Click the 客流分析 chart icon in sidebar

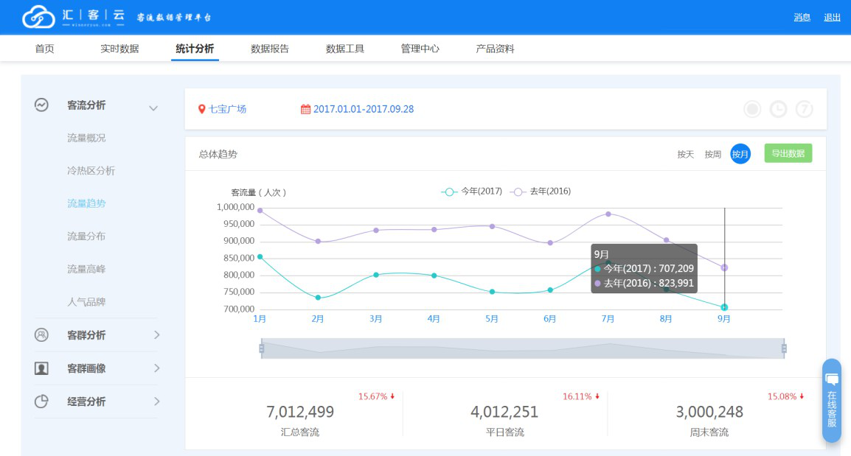click(x=42, y=105)
